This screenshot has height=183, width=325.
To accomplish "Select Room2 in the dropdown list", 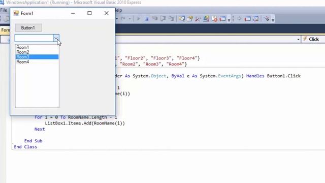I will tap(37, 52).
